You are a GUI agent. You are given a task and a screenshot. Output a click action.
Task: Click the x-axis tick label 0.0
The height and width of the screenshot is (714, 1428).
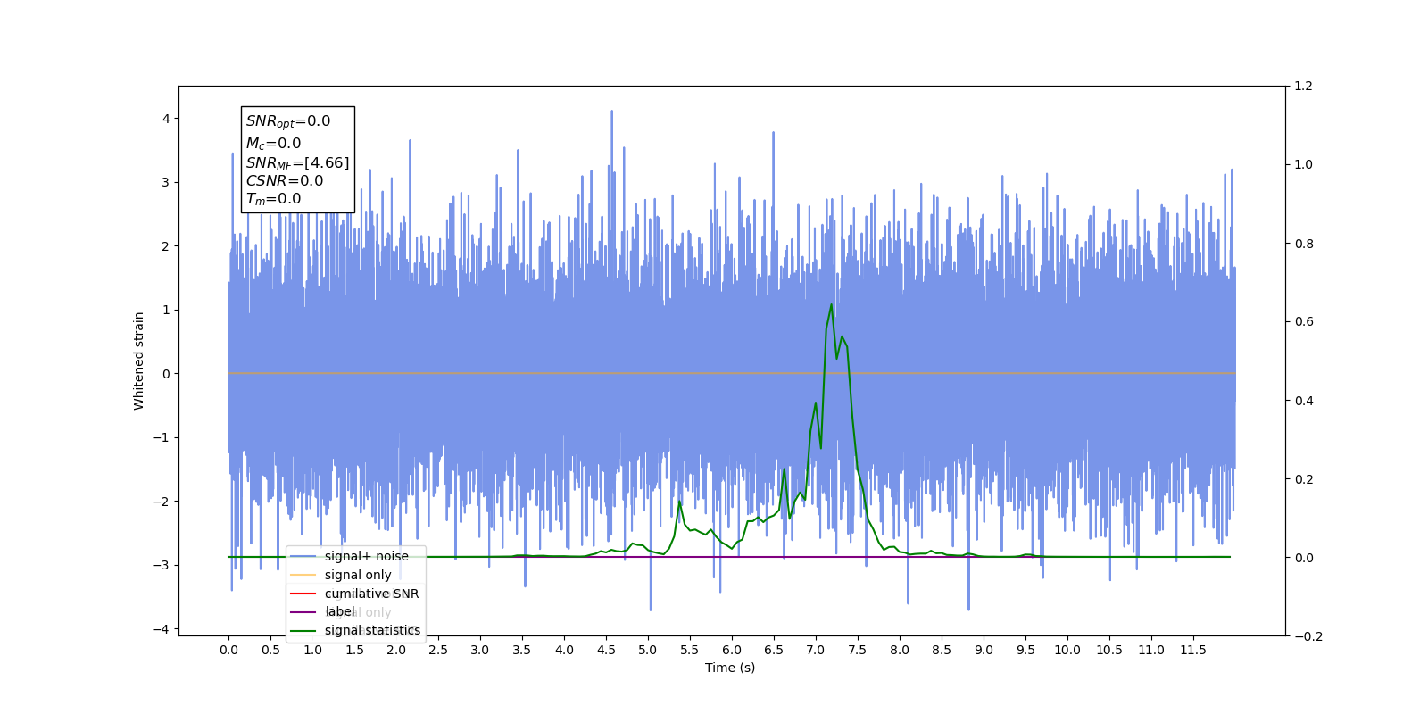pos(228,650)
